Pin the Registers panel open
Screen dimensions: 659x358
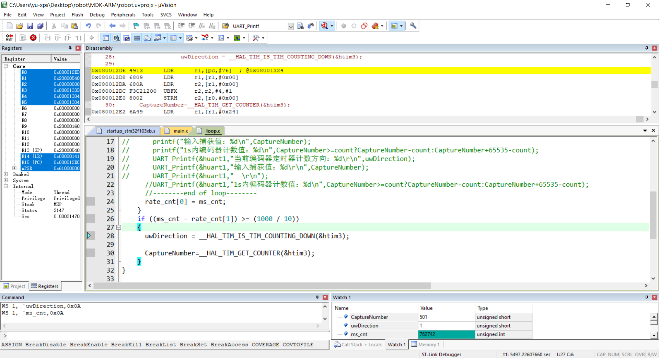(x=70, y=48)
